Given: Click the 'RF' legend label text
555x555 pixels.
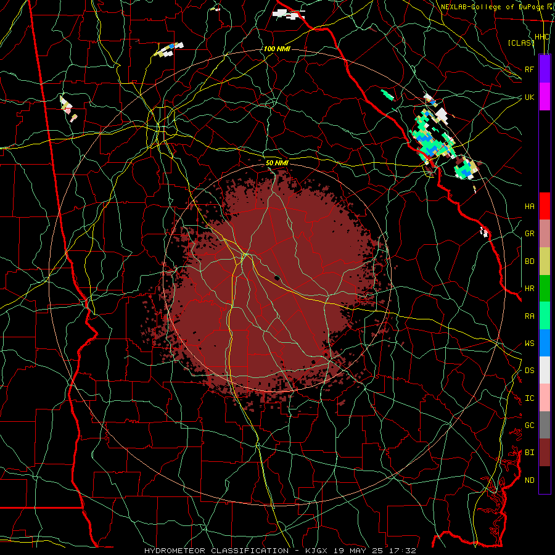Looking at the screenshot, I should click(530, 69).
